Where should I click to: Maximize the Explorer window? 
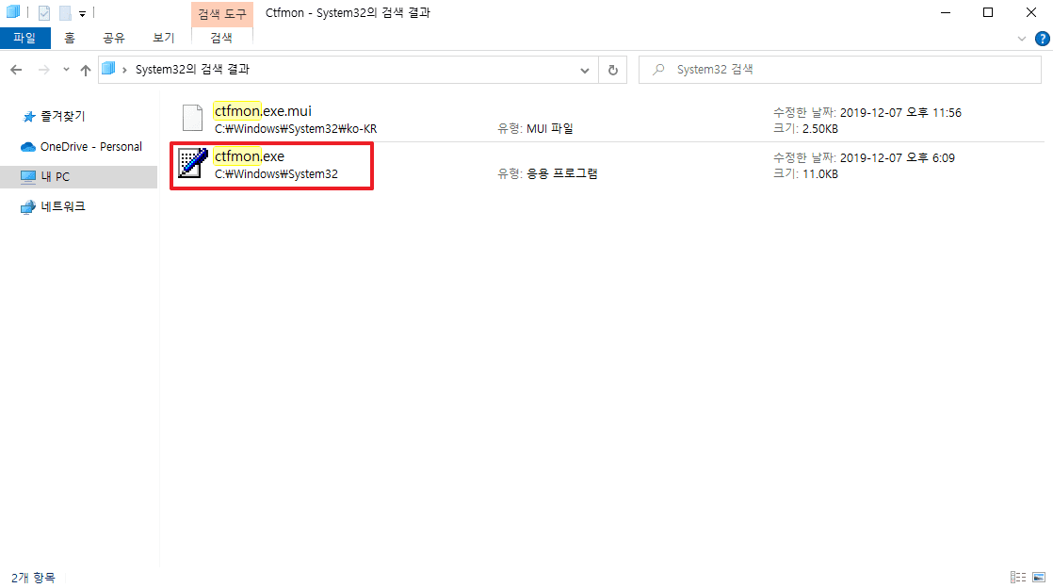tap(988, 13)
